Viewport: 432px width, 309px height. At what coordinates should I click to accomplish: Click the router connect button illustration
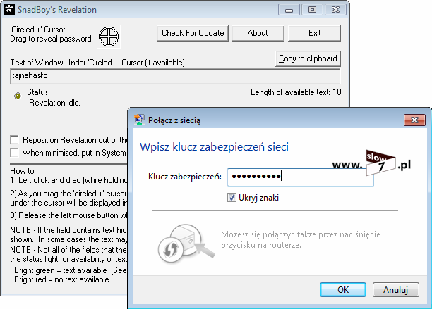(x=186, y=244)
